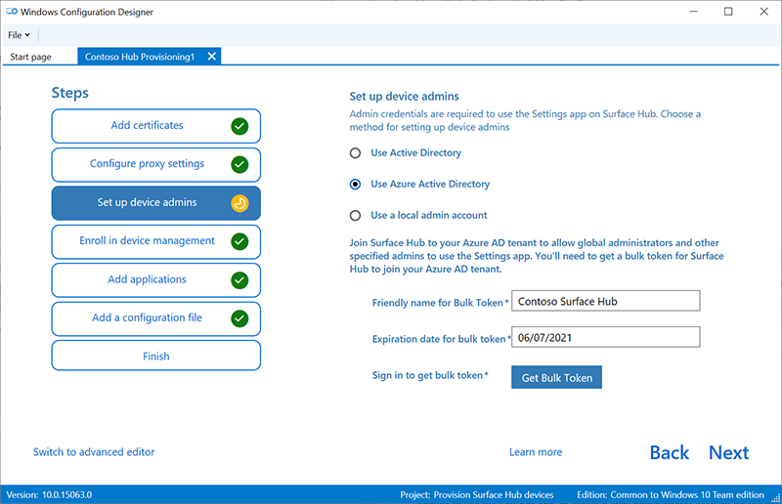Click the green checkmark on Configure proxy settings
This screenshot has height=504, width=782.
[239, 164]
